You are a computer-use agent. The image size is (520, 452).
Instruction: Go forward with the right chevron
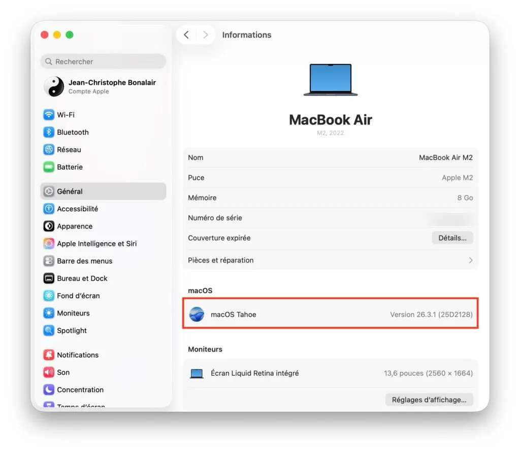coord(205,35)
